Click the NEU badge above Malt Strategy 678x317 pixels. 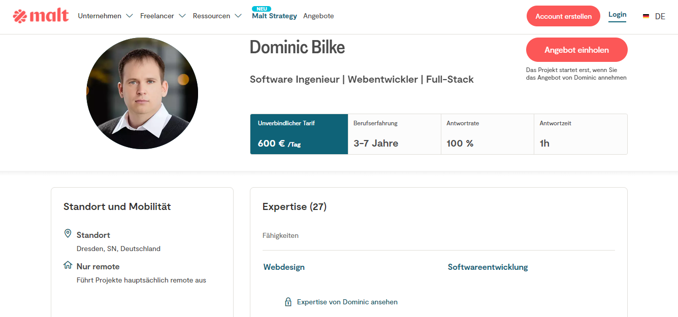262,9
